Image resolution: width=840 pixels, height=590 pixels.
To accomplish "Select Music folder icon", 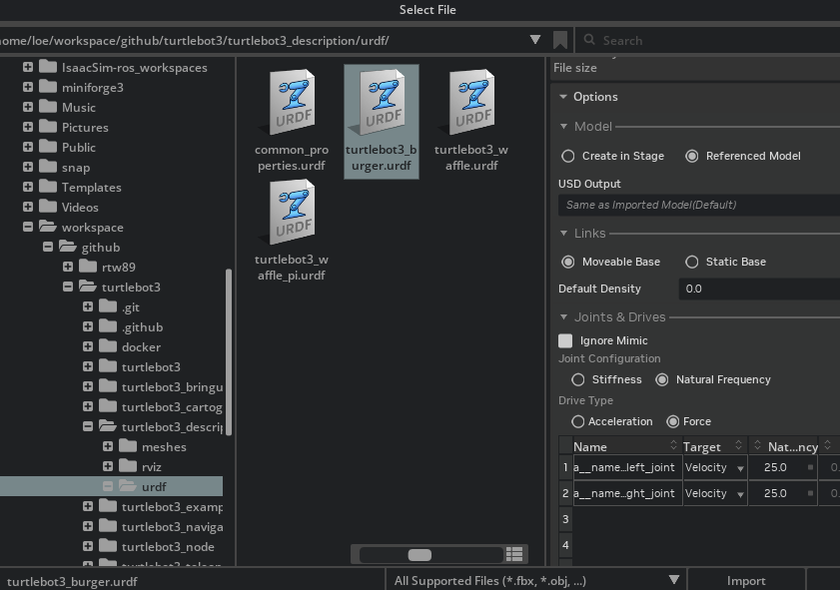I will (x=48, y=107).
